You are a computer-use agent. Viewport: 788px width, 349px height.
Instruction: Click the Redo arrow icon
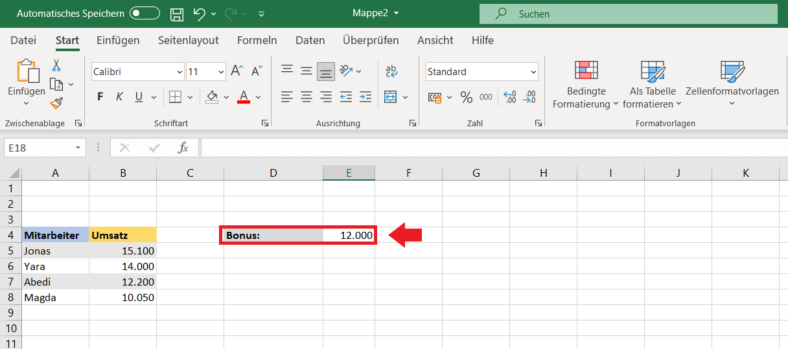click(231, 14)
